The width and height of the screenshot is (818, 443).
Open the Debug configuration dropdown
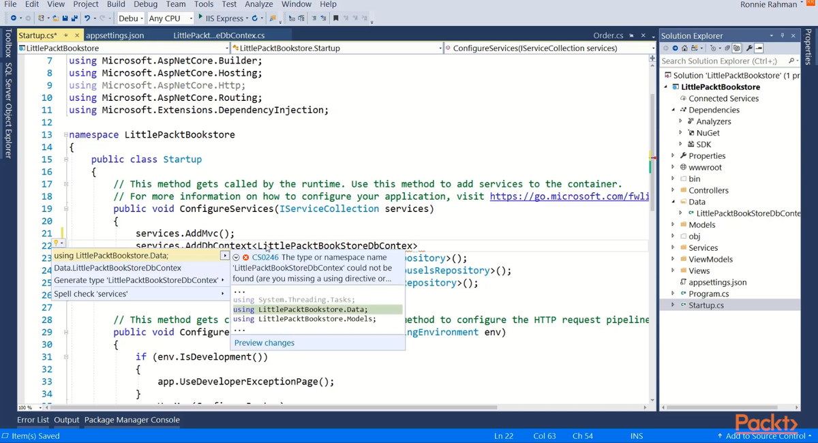130,18
